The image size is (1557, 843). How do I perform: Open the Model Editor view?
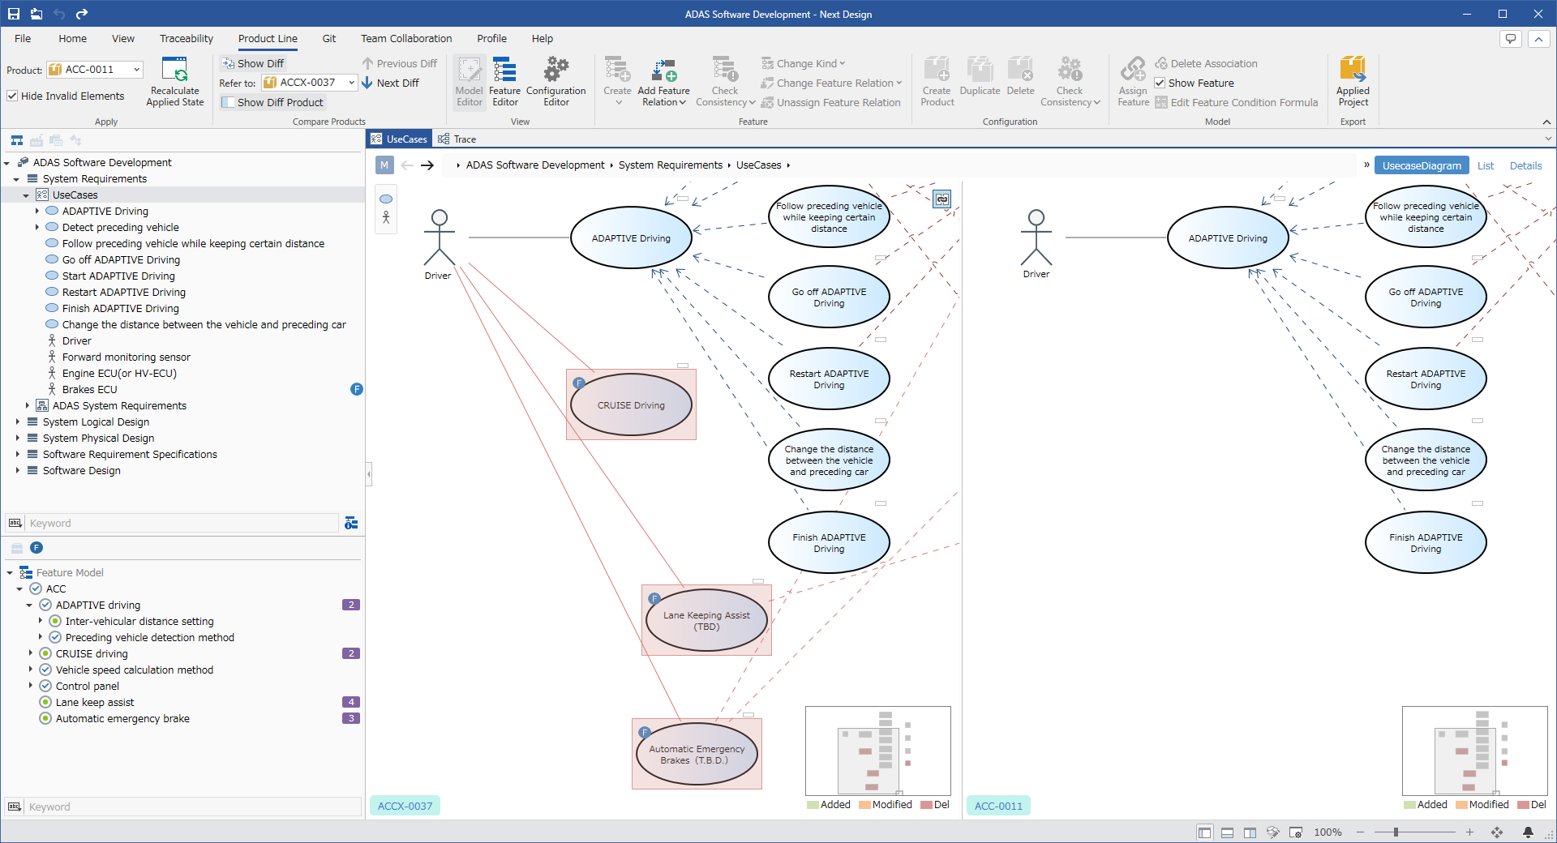coord(469,81)
